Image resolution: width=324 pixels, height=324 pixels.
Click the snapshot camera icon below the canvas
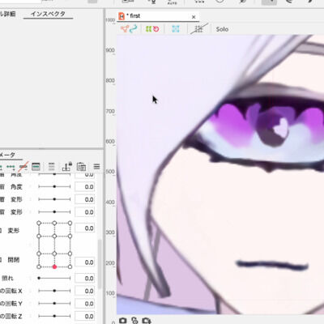[123, 321]
